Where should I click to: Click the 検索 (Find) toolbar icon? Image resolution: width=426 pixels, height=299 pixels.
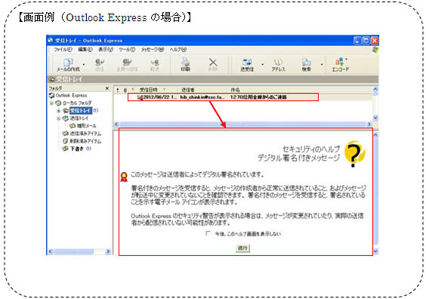pyautogui.click(x=307, y=65)
